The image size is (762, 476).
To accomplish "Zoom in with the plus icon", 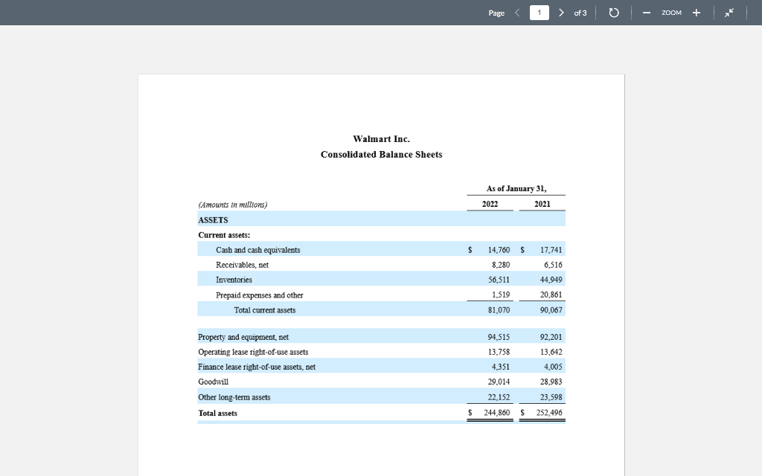I will 696,12.
